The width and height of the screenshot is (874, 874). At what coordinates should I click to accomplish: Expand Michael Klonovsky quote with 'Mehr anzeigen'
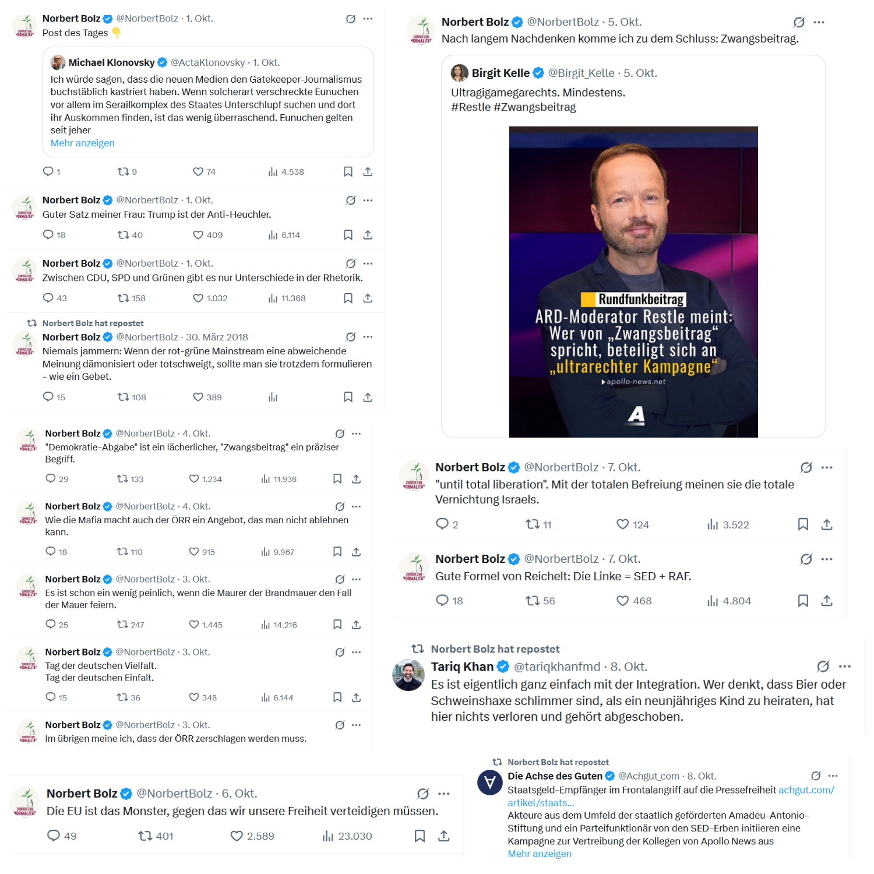[x=82, y=143]
